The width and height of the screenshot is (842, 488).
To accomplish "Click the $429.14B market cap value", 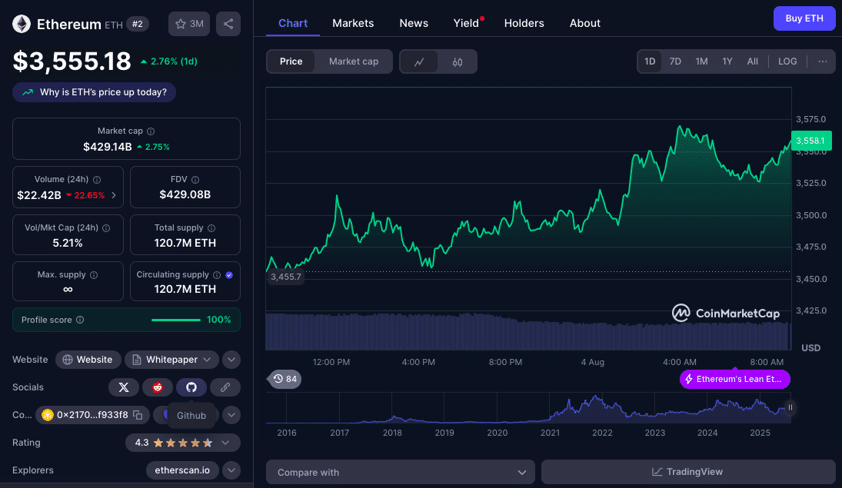I will [x=108, y=147].
